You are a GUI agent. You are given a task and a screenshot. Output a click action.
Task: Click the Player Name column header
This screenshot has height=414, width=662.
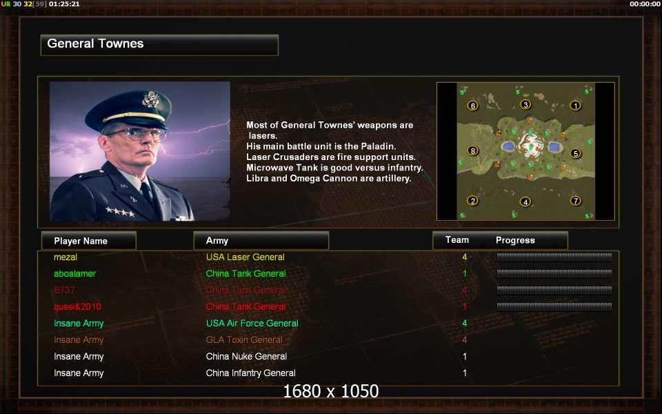[x=89, y=241]
